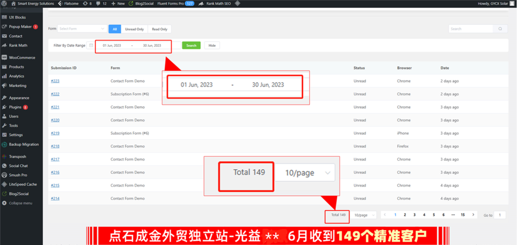Go to the previous page arrow
The image size is (517, 245).
tap(385, 215)
